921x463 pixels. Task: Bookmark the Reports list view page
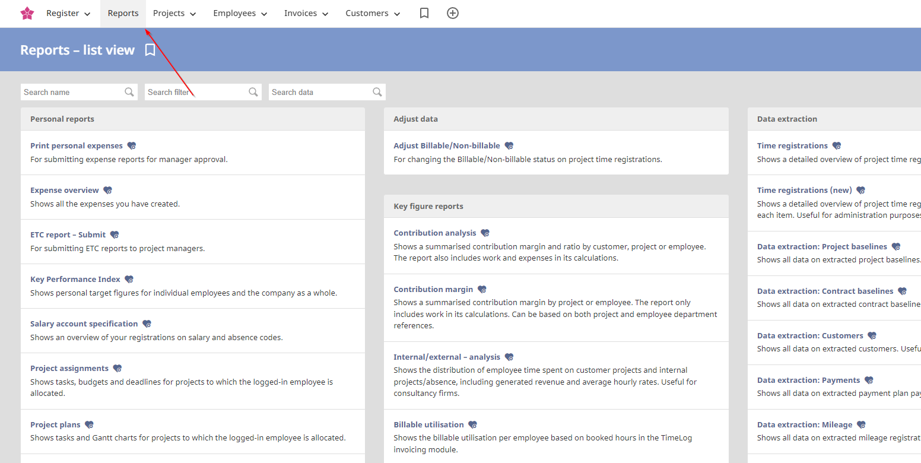tap(150, 50)
